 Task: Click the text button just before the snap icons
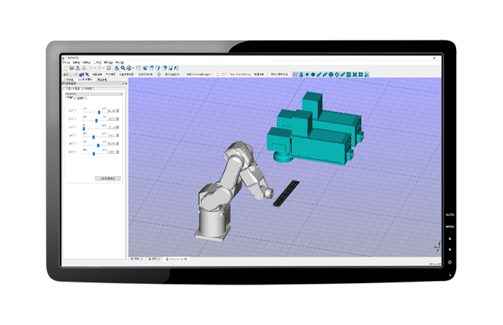(280, 74)
